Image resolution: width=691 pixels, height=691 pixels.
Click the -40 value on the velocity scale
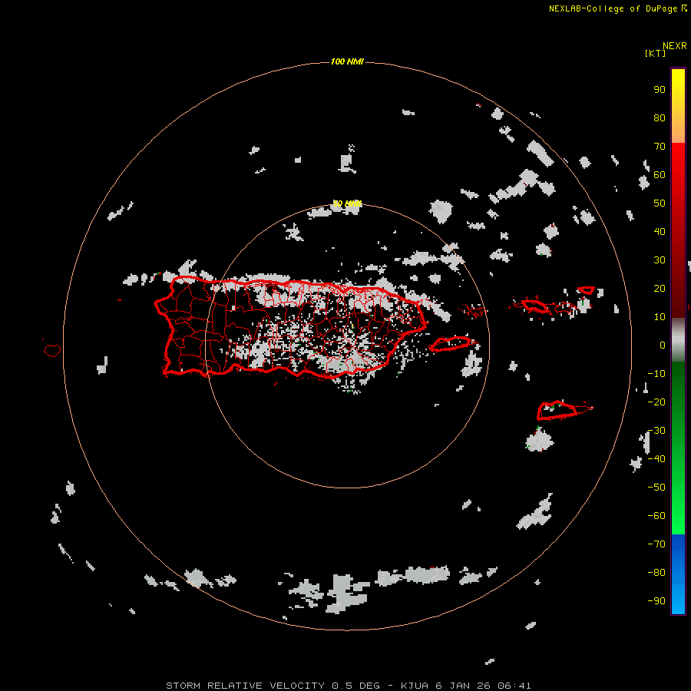point(656,459)
